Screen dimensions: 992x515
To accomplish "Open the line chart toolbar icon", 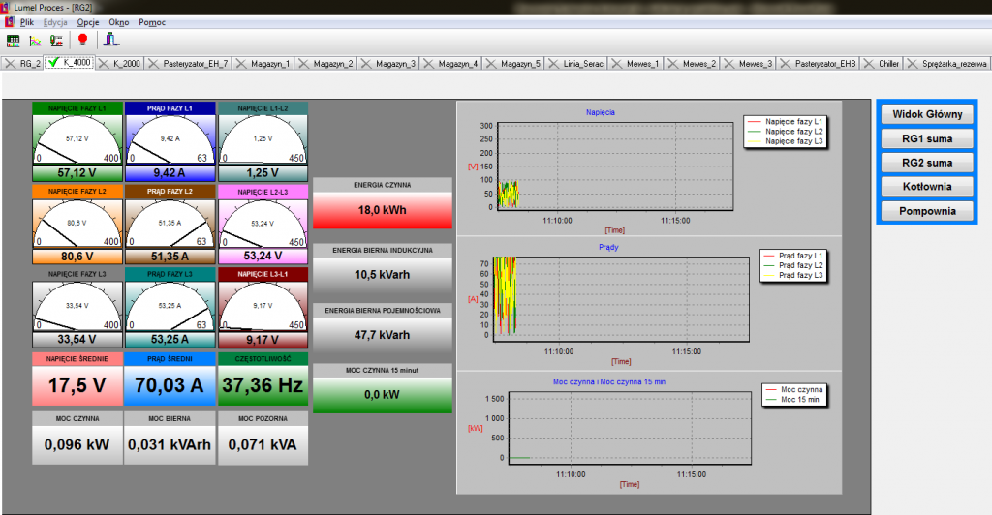I will (x=36, y=41).
